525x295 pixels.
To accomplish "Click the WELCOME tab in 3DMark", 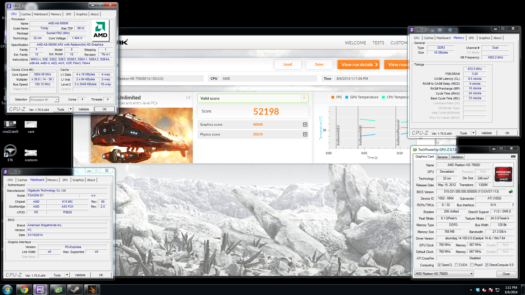I will pyautogui.click(x=355, y=43).
